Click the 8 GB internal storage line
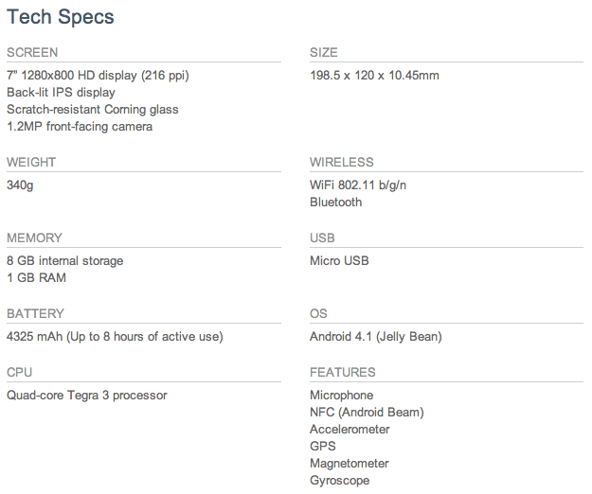The height and width of the screenshot is (494, 592). pos(64,261)
